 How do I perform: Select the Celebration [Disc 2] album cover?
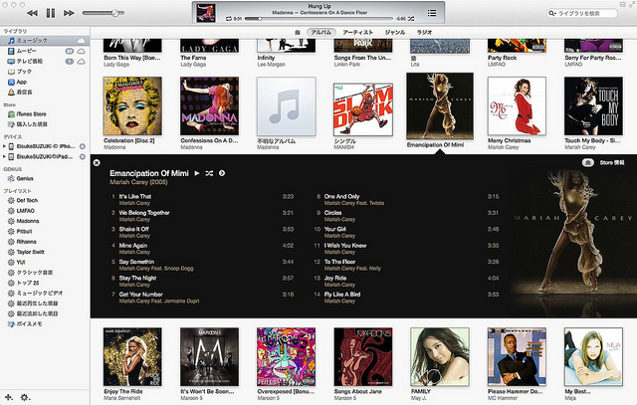(132, 106)
